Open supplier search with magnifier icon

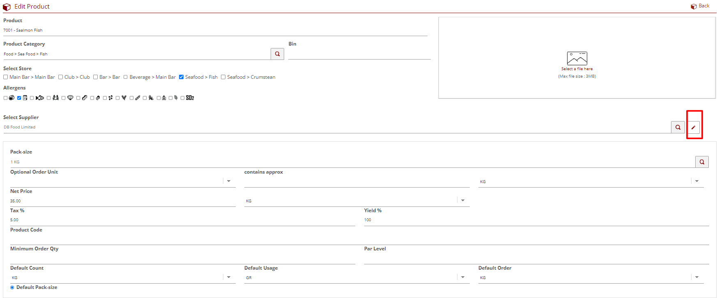click(x=678, y=127)
